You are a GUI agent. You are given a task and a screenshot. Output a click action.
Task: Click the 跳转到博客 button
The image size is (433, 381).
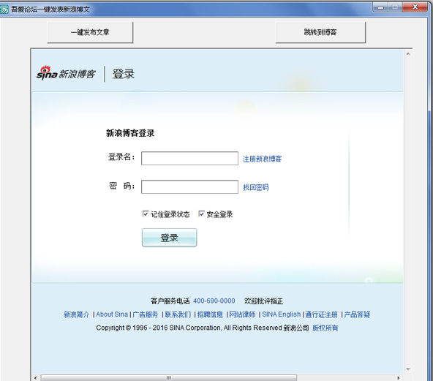coord(320,32)
